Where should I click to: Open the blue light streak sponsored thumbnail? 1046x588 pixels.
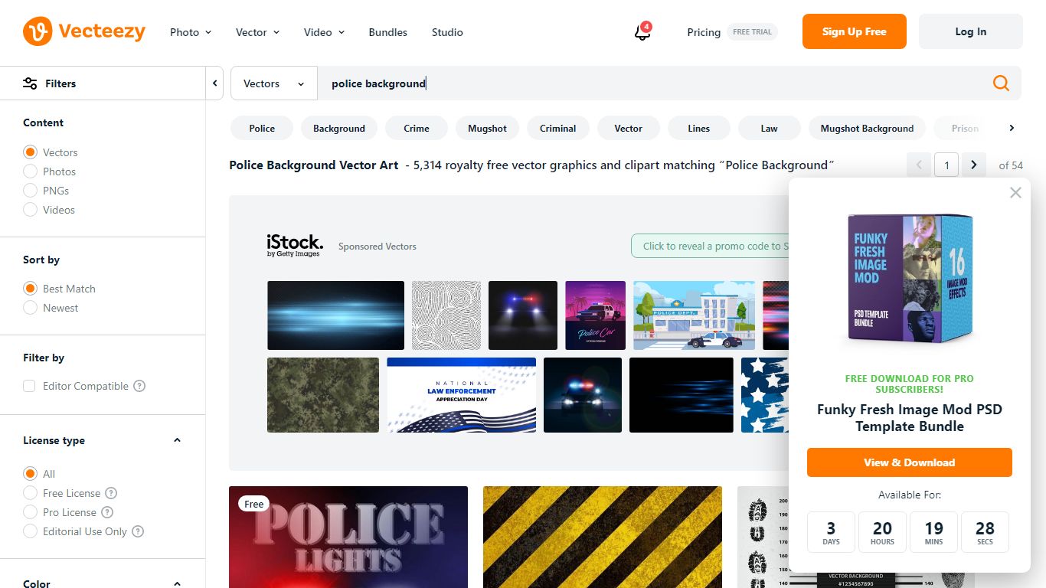click(x=335, y=315)
